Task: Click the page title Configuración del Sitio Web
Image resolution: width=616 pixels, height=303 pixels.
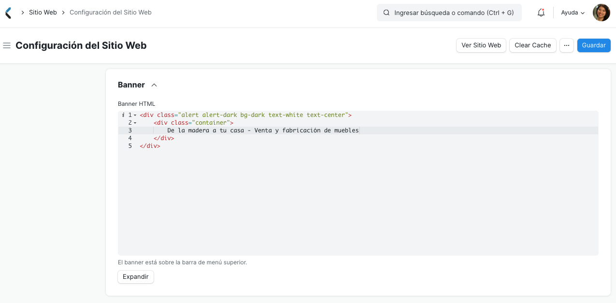Action: [81, 45]
